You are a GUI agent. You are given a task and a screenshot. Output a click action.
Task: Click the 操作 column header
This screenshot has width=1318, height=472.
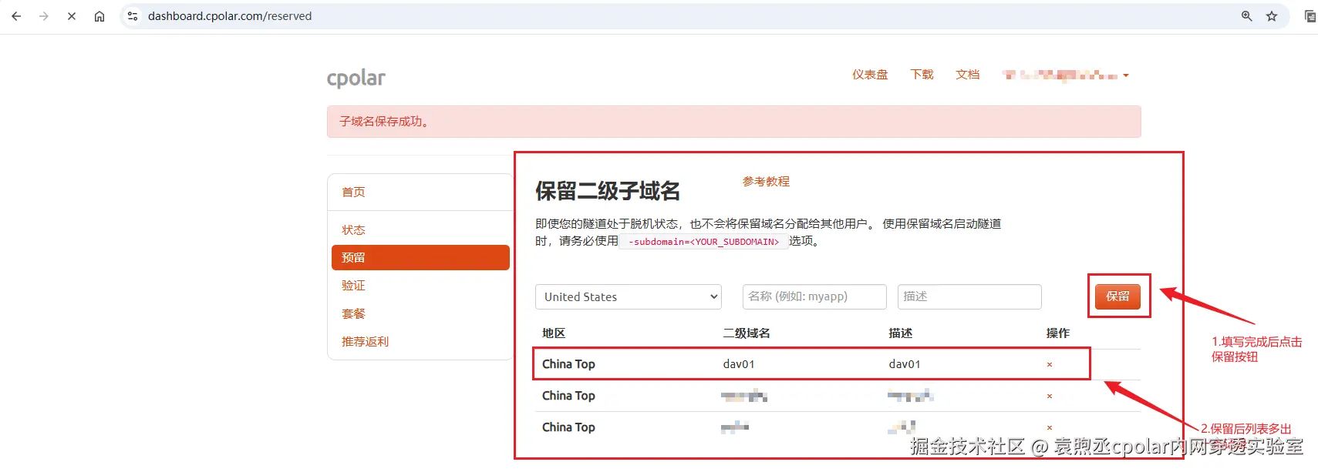click(x=1058, y=333)
